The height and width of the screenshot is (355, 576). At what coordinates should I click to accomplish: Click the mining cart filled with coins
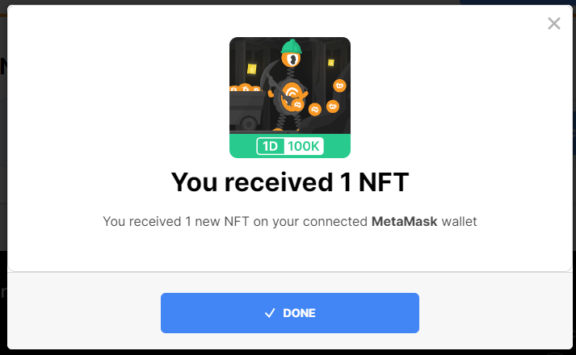247,108
